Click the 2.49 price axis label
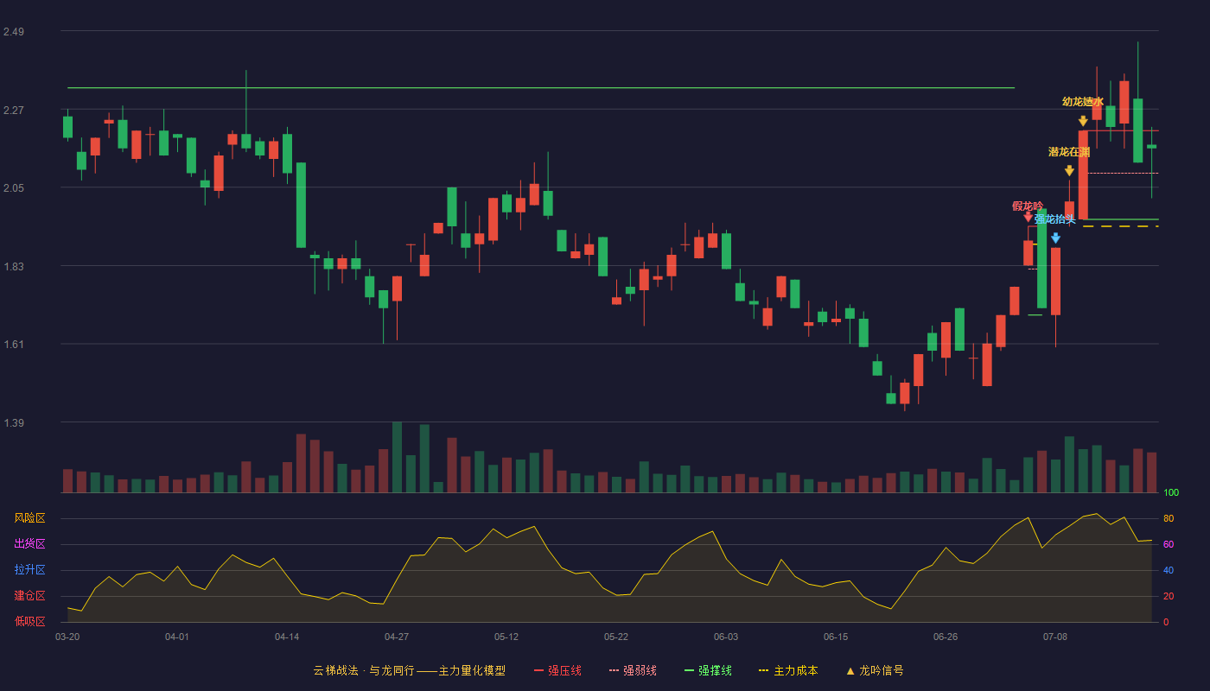Image resolution: width=1210 pixels, height=691 pixels. [x=14, y=32]
